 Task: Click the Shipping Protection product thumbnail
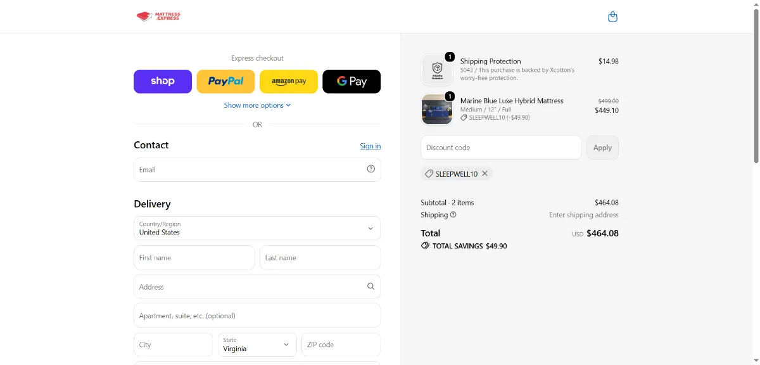pyautogui.click(x=437, y=70)
